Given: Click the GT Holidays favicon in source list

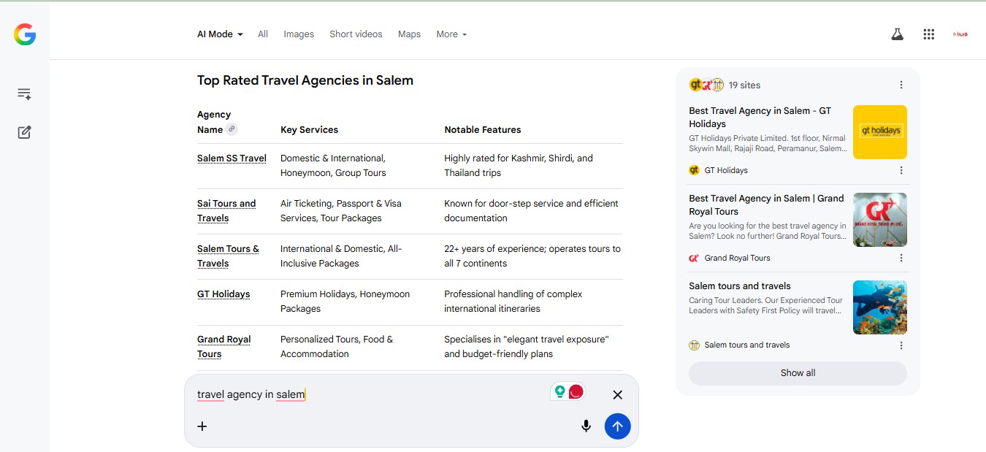Looking at the screenshot, I should click(694, 170).
